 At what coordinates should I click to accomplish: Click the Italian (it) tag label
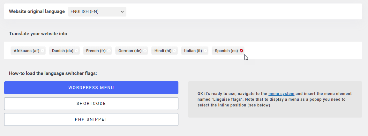193,51
